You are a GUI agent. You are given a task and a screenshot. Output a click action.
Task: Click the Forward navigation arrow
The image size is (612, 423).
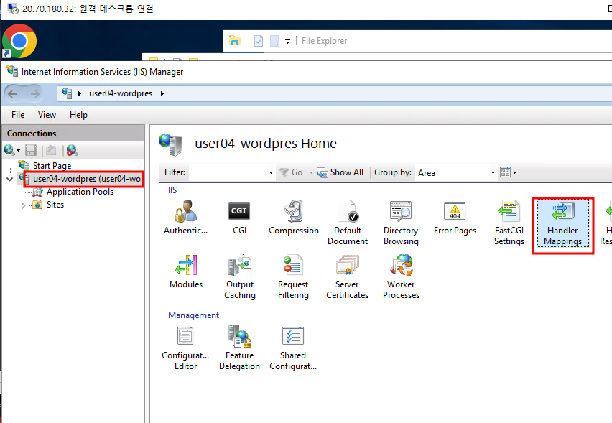coord(35,93)
